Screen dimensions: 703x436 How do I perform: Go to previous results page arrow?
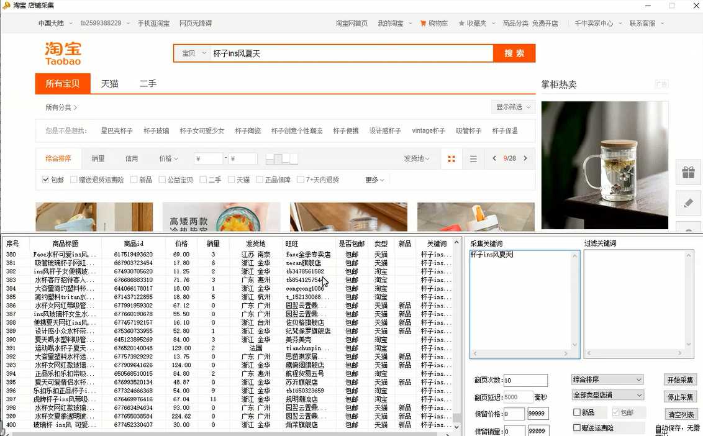(494, 158)
